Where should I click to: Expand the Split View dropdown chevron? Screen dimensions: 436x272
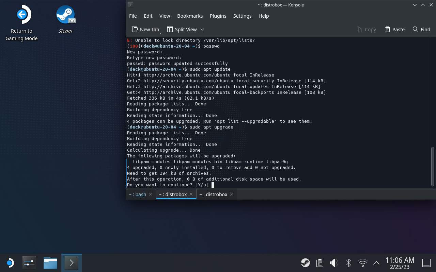point(202,30)
